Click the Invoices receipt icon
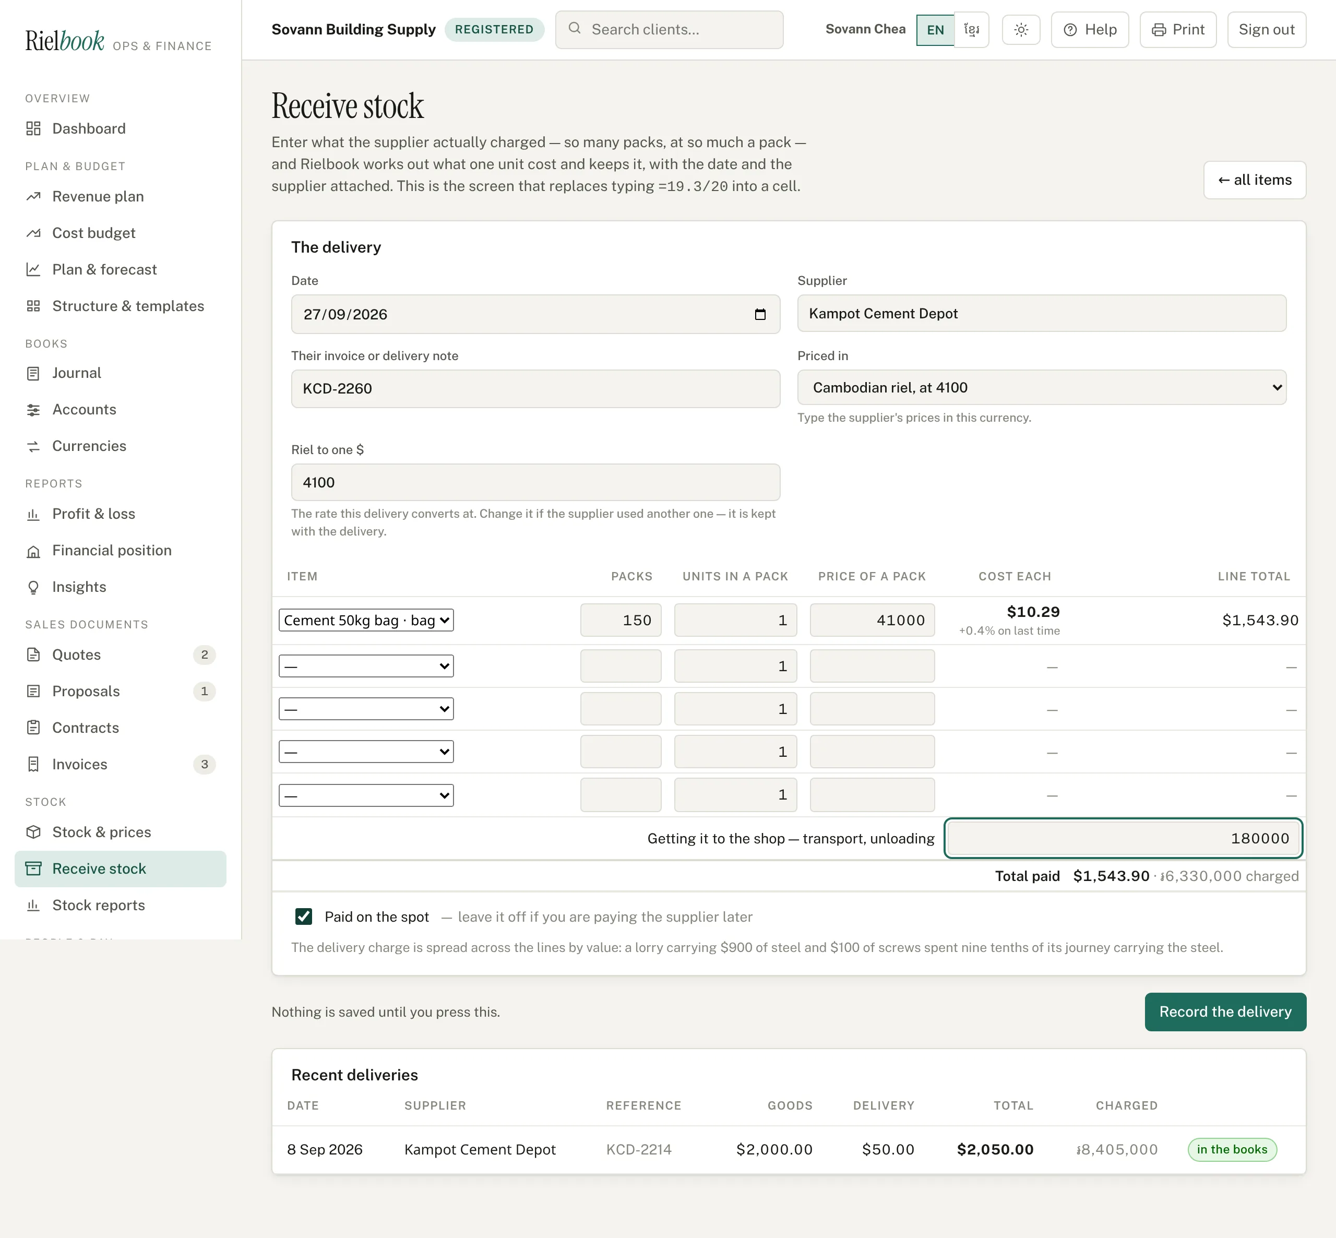This screenshot has height=1238, width=1336. 33,765
